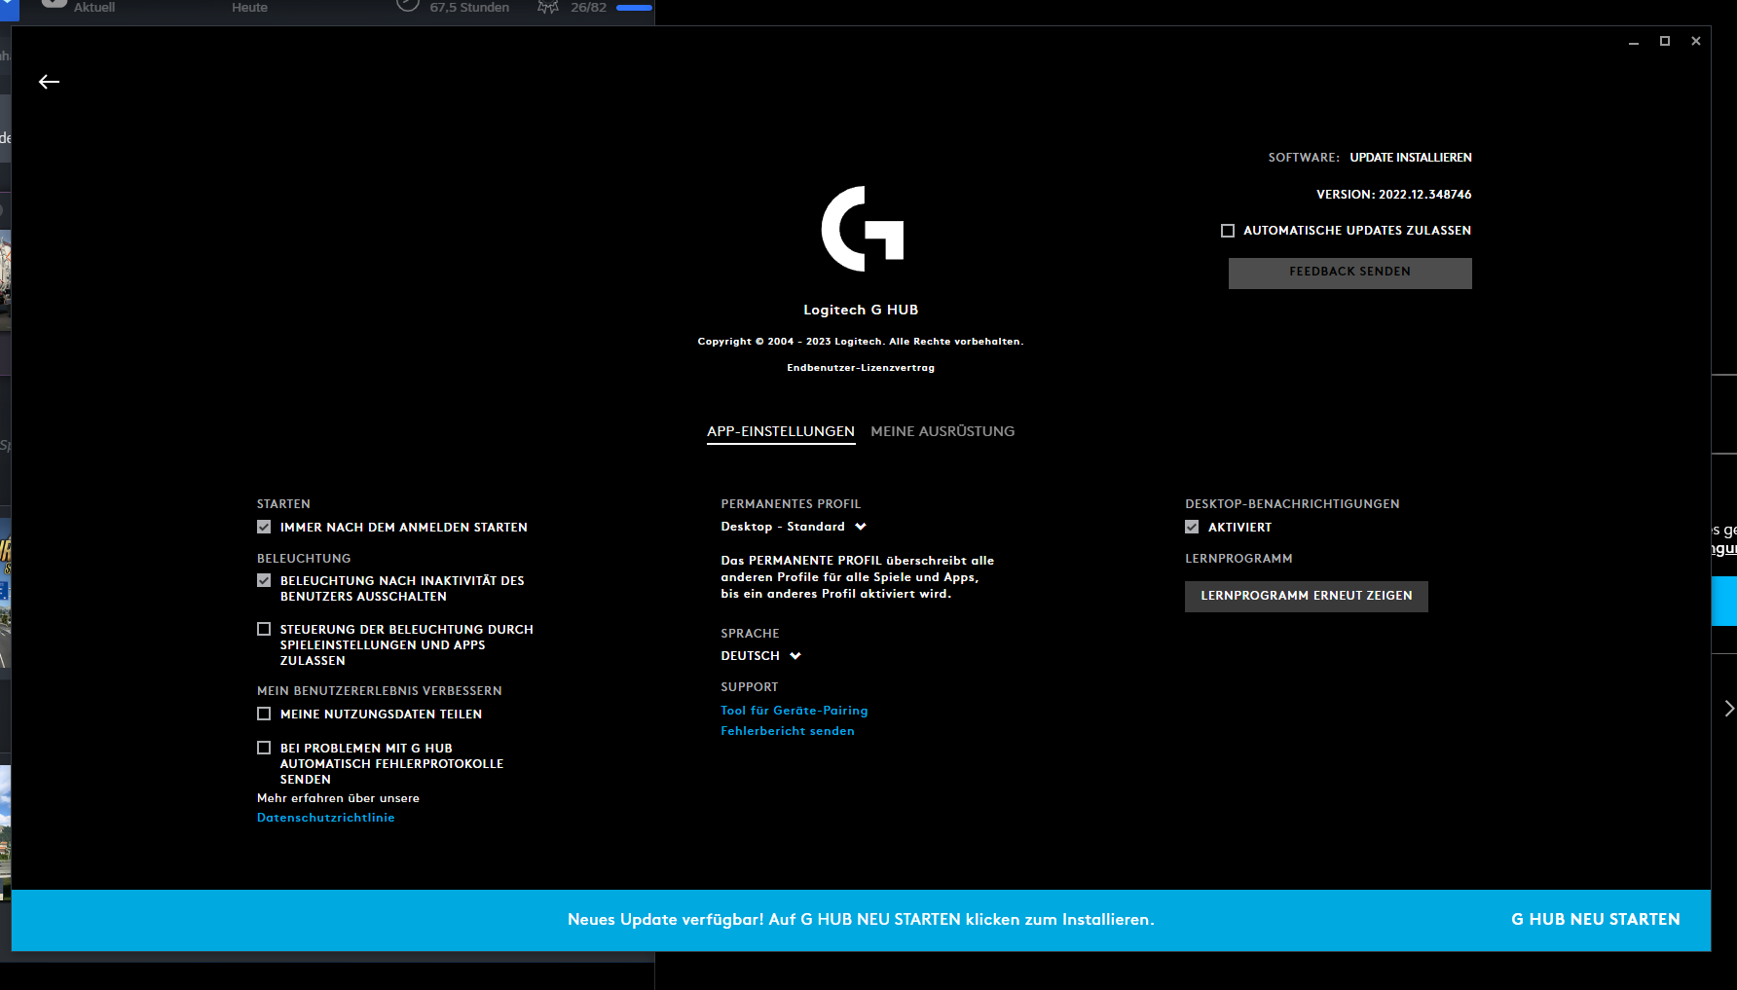Check 'Automatische Updates zulassen'
This screenshot has width=1737, height=990.
coord(1228,231)
